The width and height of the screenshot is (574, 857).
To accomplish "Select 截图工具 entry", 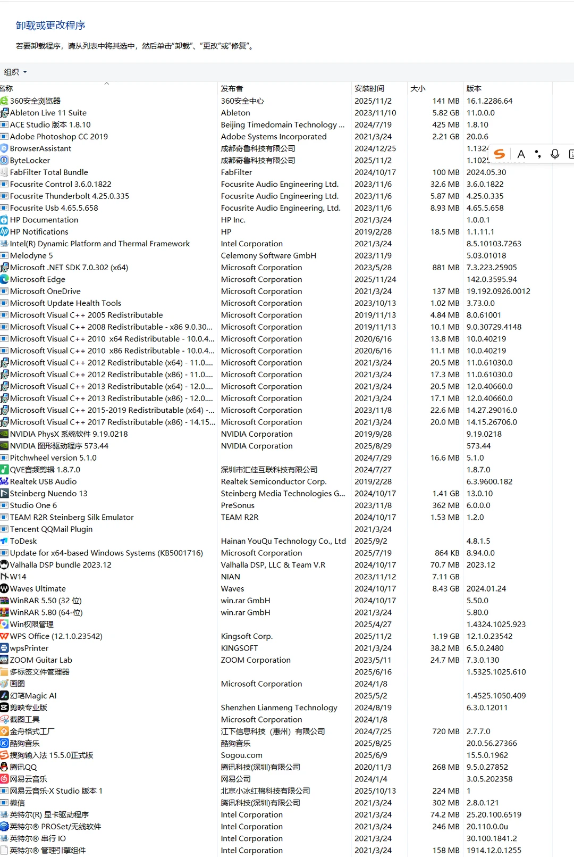I will [276, 719].
